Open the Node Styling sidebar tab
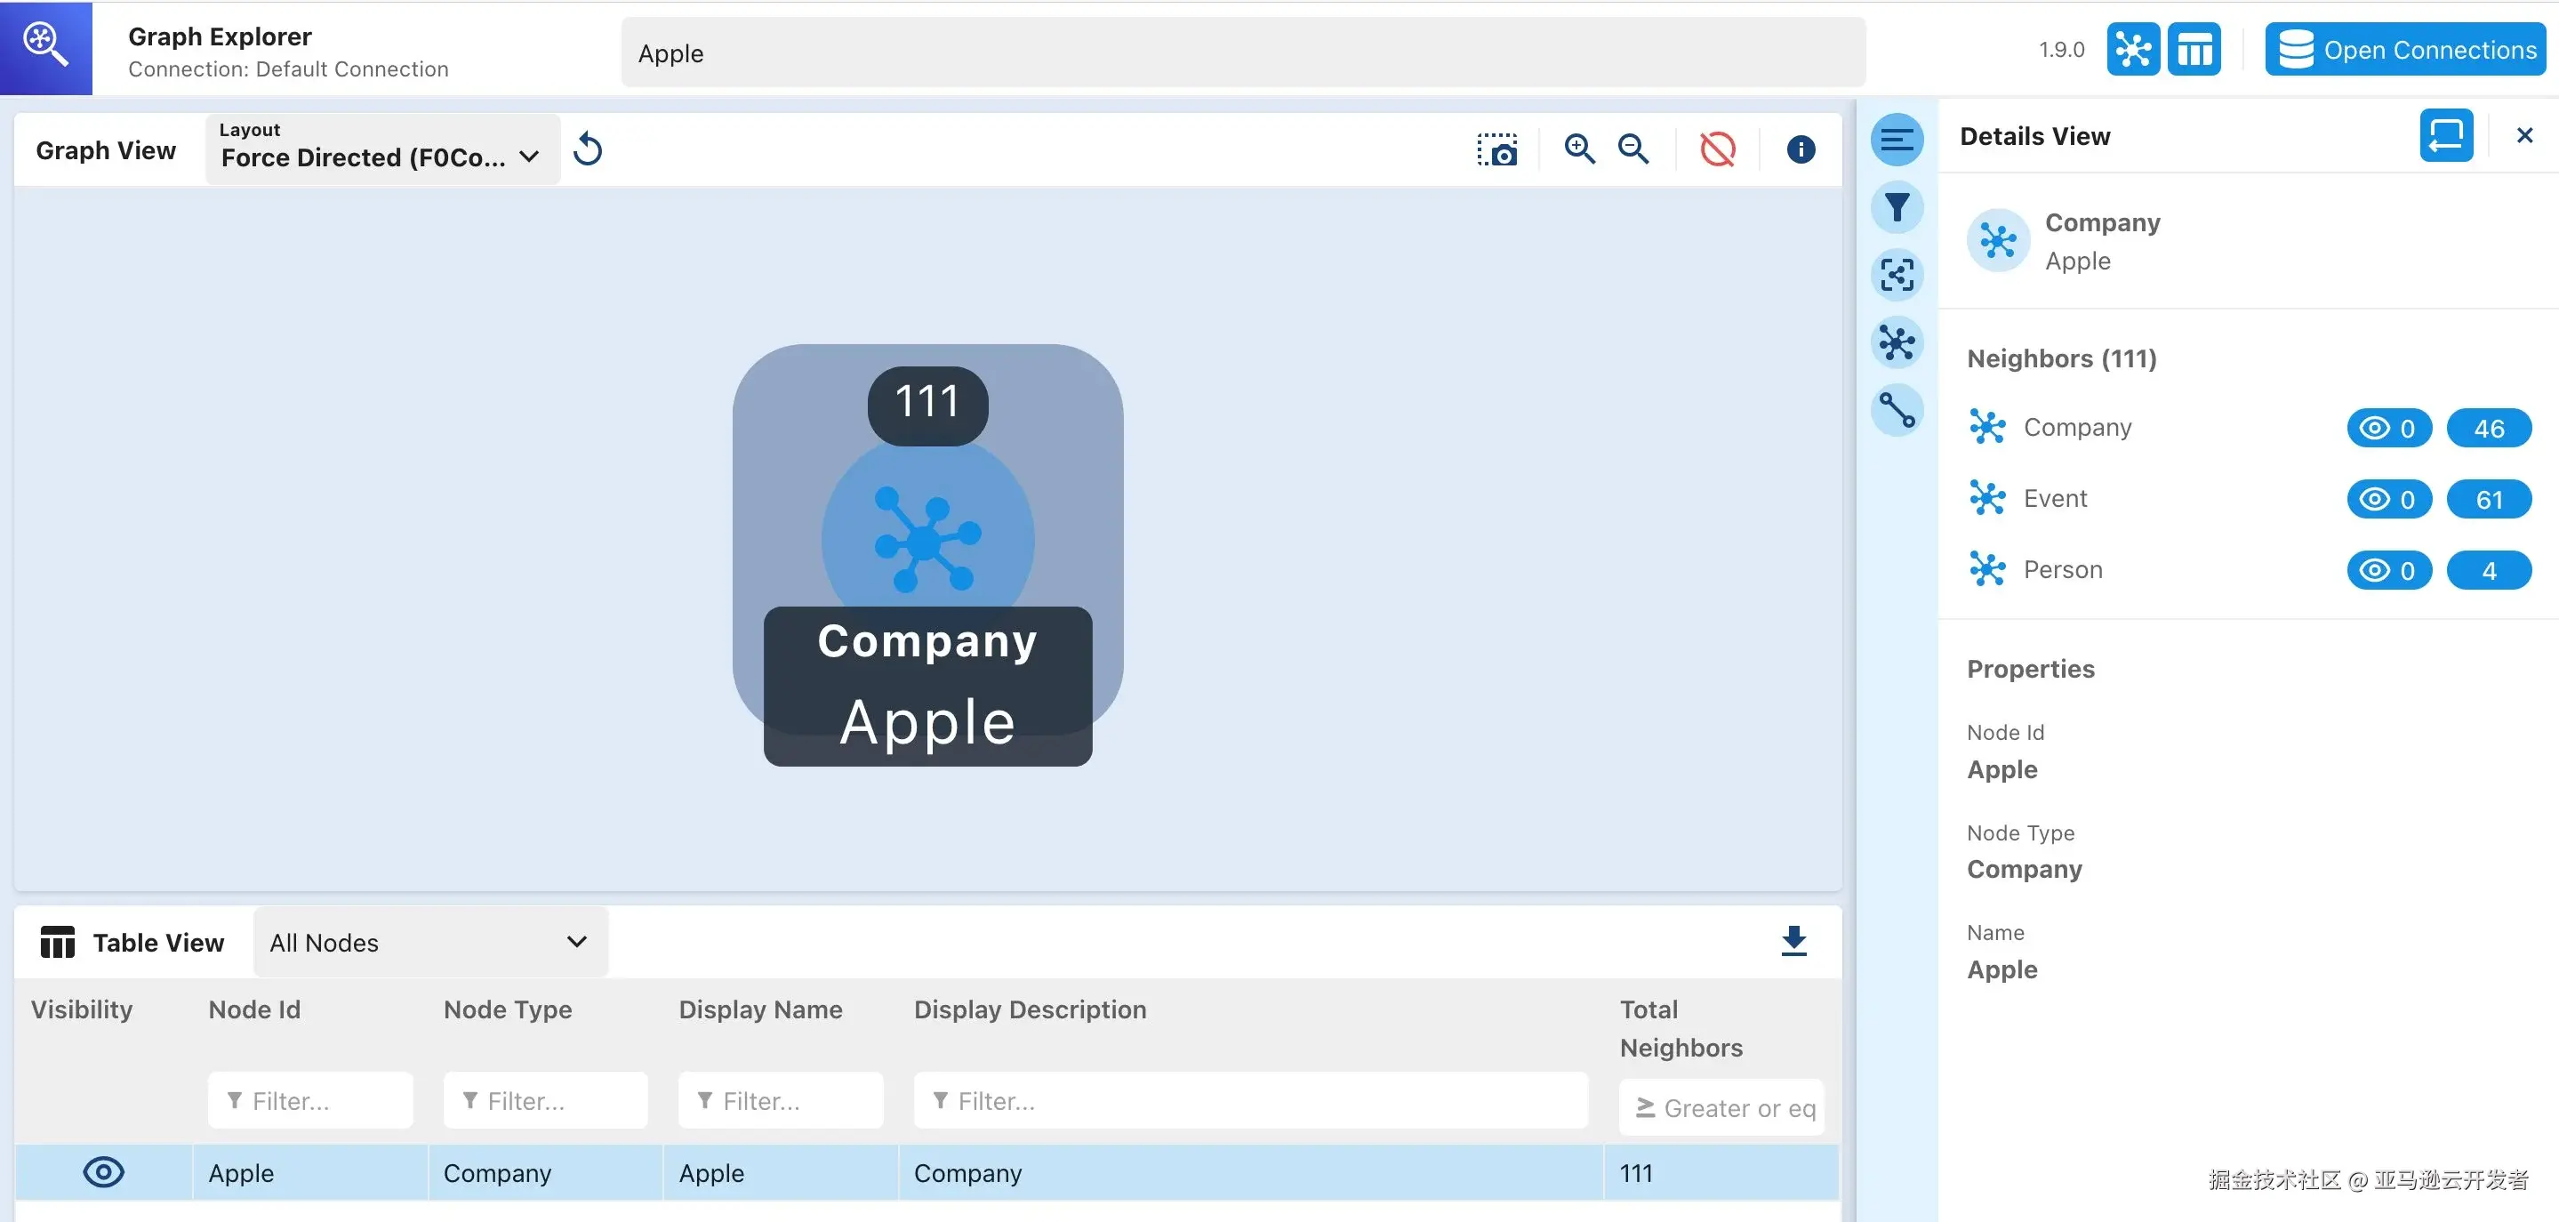 (1897, 342)
